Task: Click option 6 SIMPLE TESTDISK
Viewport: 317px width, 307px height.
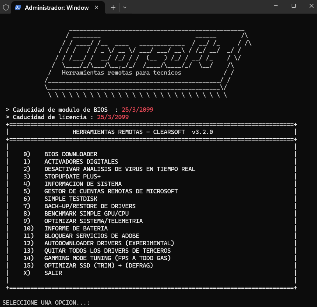Action: [60, 199]
